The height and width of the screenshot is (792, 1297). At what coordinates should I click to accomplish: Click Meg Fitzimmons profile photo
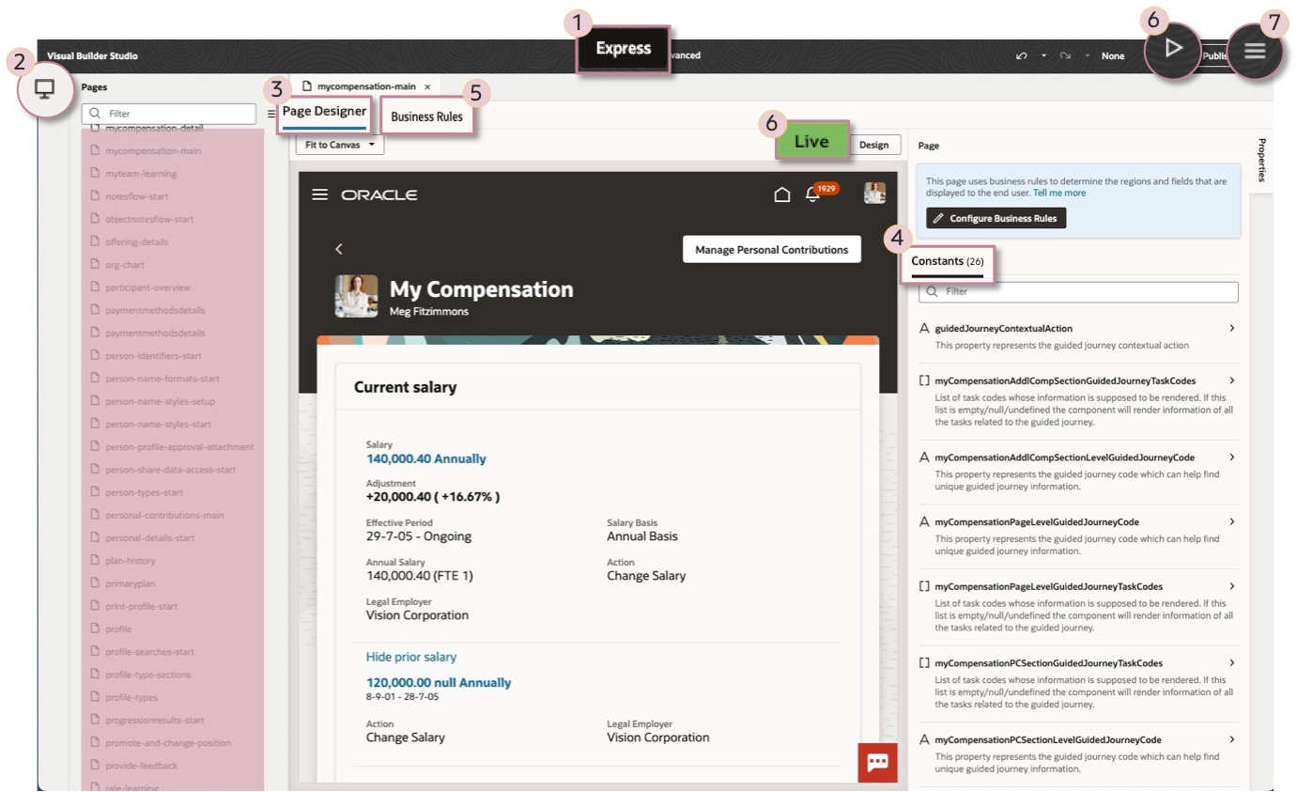point(356,296)
